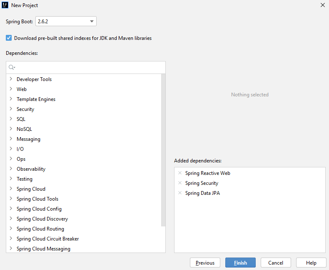Screen dimensions: 329x270
Task: Remove Spring Security using its X icon
Action: click(180, 183)
